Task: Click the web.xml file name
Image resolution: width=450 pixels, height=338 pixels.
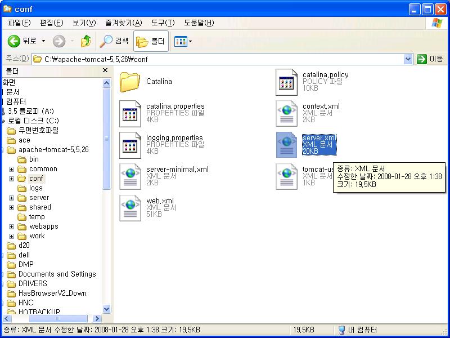Action: 160,201
